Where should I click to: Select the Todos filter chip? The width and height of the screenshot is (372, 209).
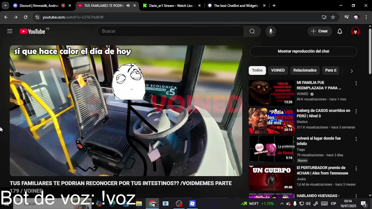(257, 70)
